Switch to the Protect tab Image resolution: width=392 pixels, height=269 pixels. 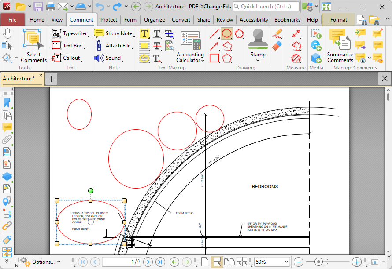109,20
